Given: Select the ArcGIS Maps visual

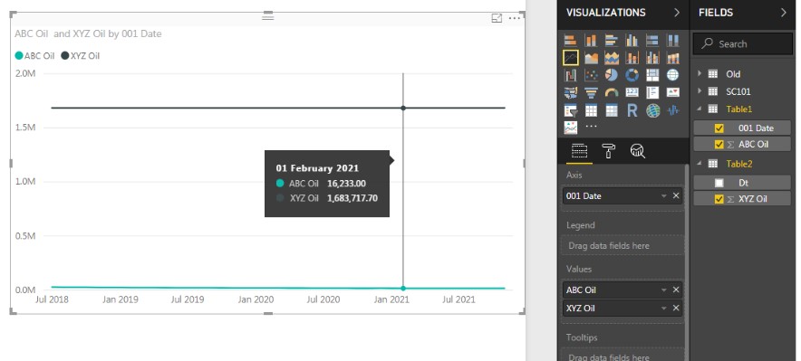Looking at the screenshot, I should pos(652,110).
